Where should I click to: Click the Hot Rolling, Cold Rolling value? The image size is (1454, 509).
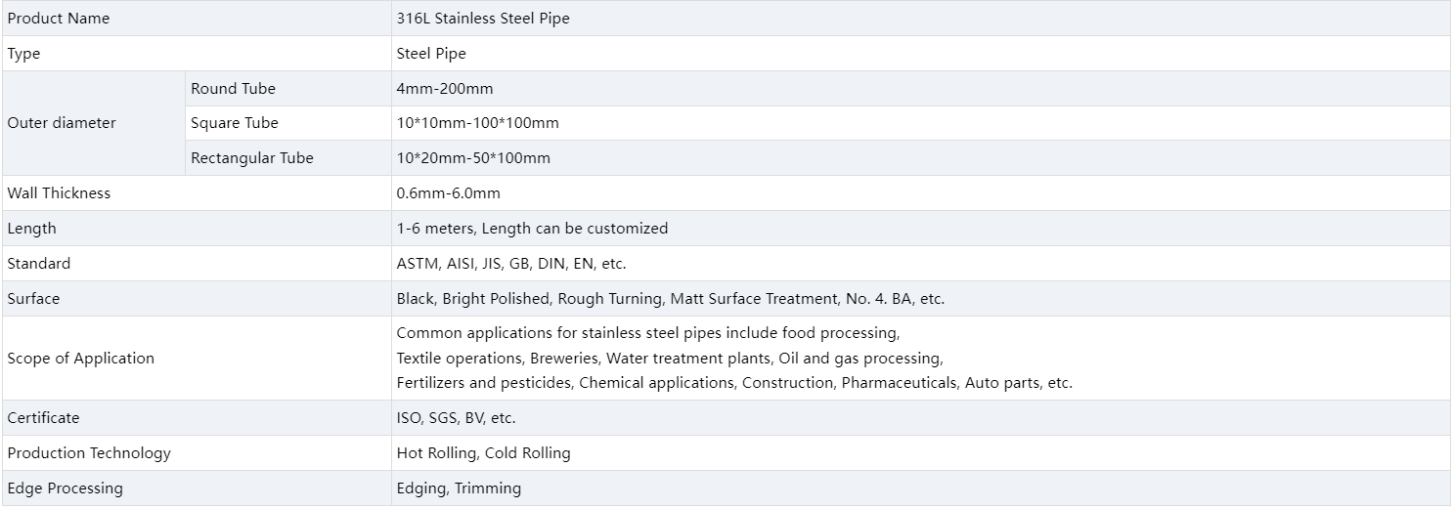point(483,453)
